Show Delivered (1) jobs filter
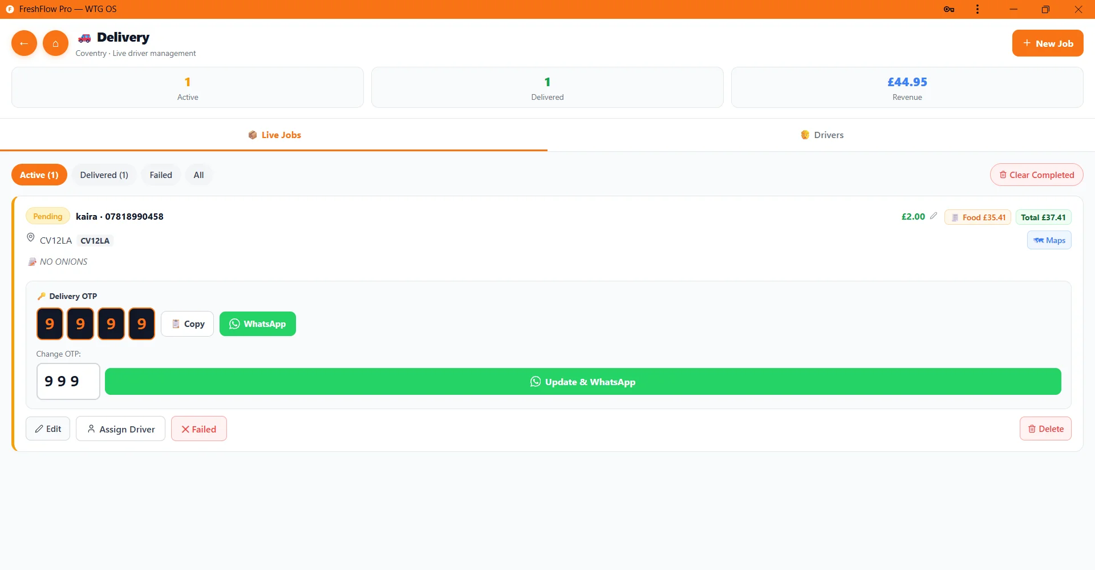This screenshot has height=570, width=1095. 104,175
